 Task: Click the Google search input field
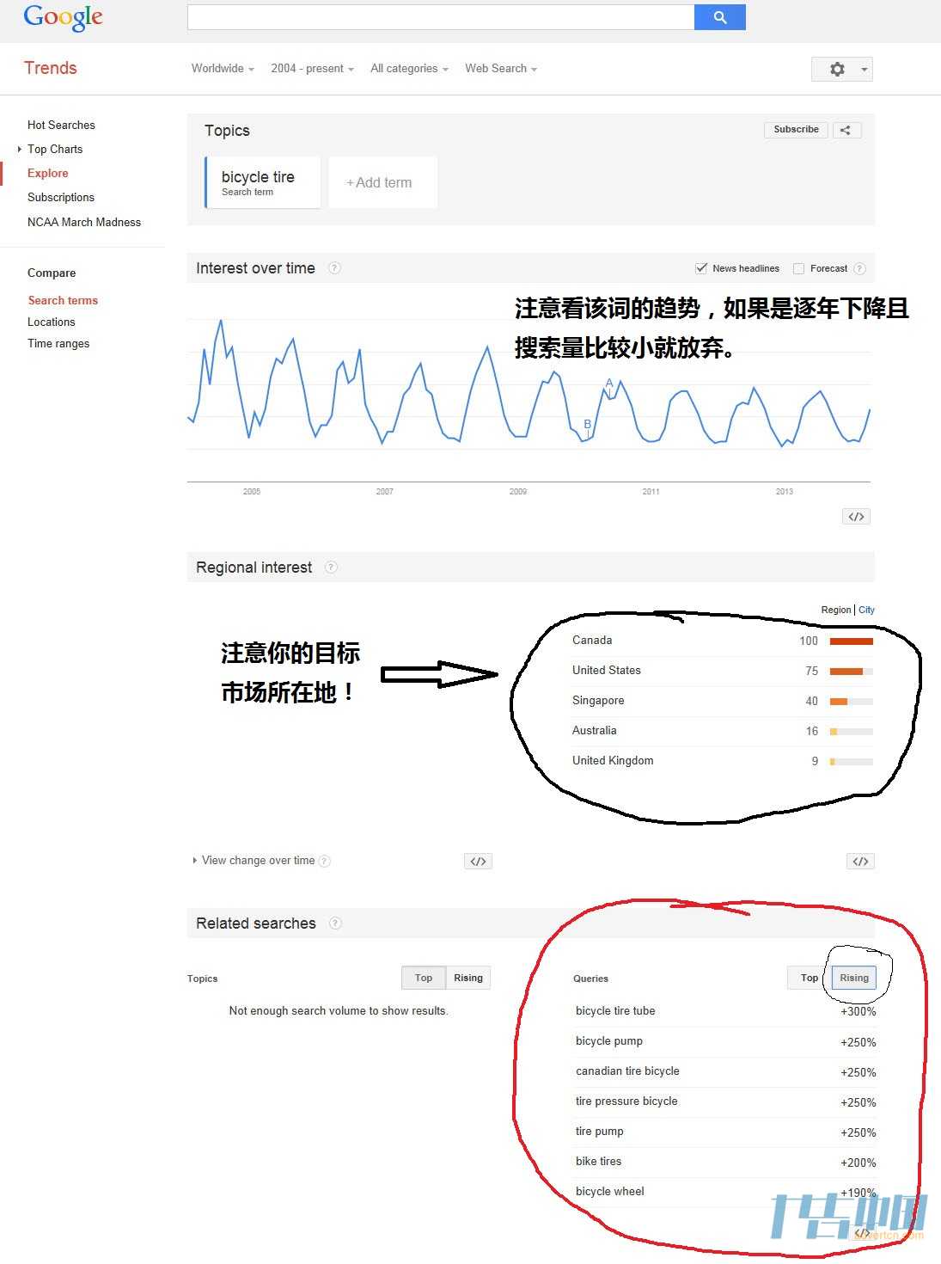coord(441,17)
